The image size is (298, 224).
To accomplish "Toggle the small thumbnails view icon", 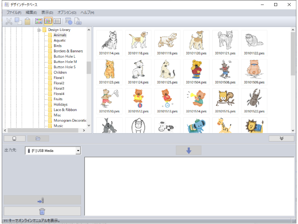I will 48,21.
